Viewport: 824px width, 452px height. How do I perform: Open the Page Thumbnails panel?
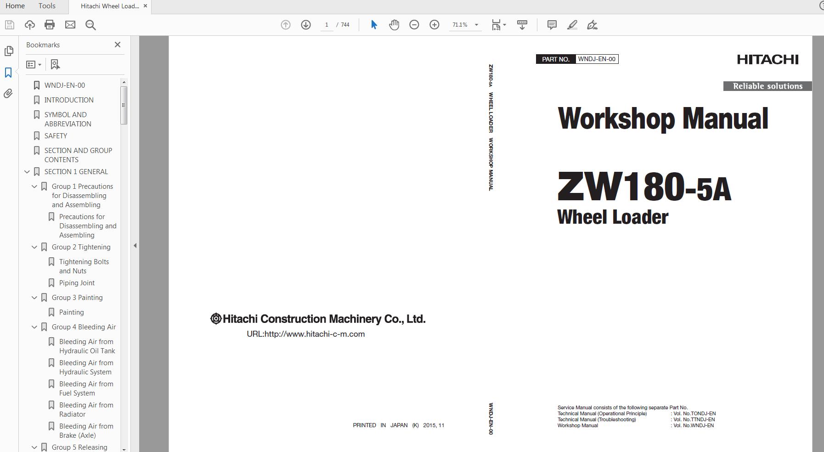click(x=8, y=51)
